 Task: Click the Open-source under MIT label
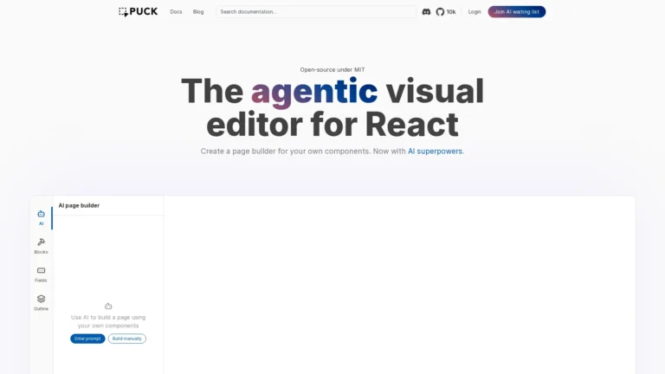pyautogui.click(x=332, y=69)
